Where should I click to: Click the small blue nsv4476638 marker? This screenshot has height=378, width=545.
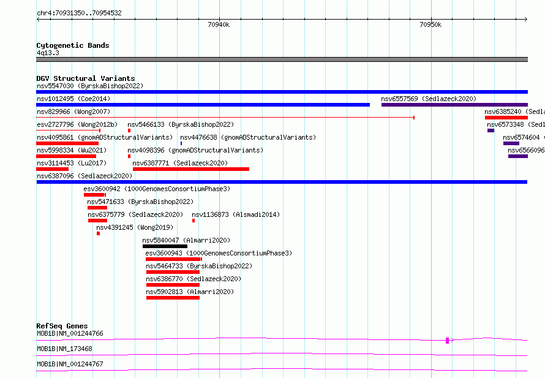181,143
